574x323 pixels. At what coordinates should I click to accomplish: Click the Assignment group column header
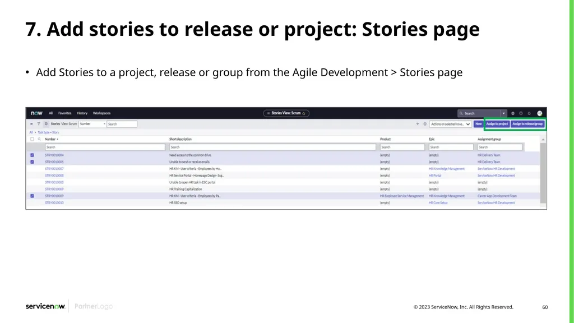click(x=489, y=139)
